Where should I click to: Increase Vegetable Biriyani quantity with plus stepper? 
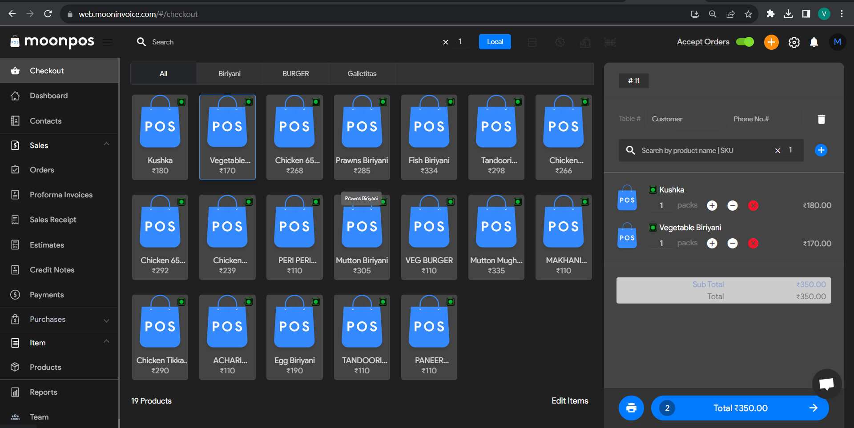pos(712,243)
